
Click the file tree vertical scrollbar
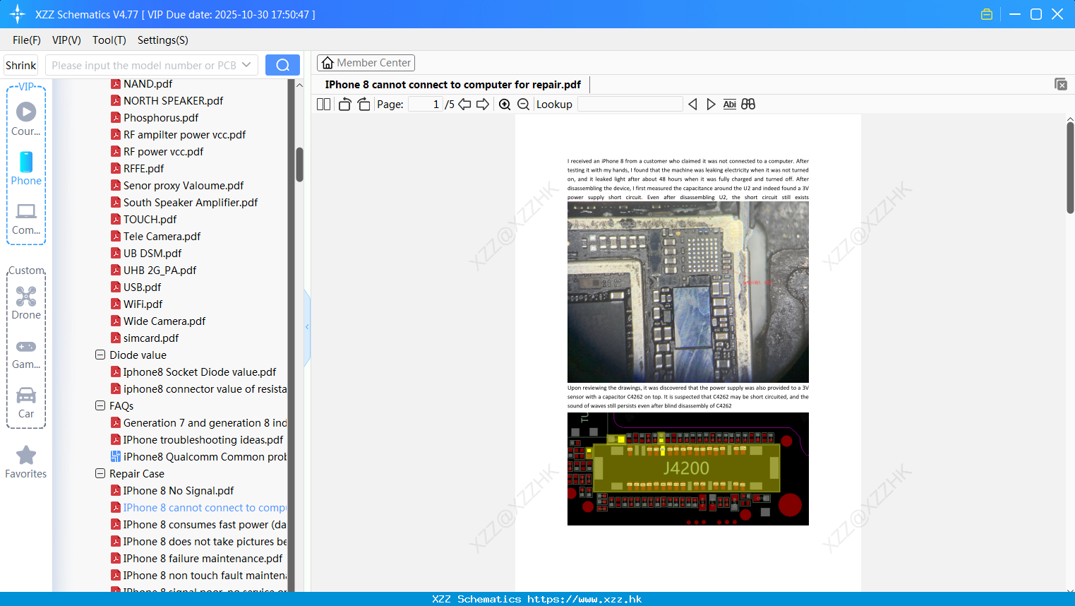[299, 165]
